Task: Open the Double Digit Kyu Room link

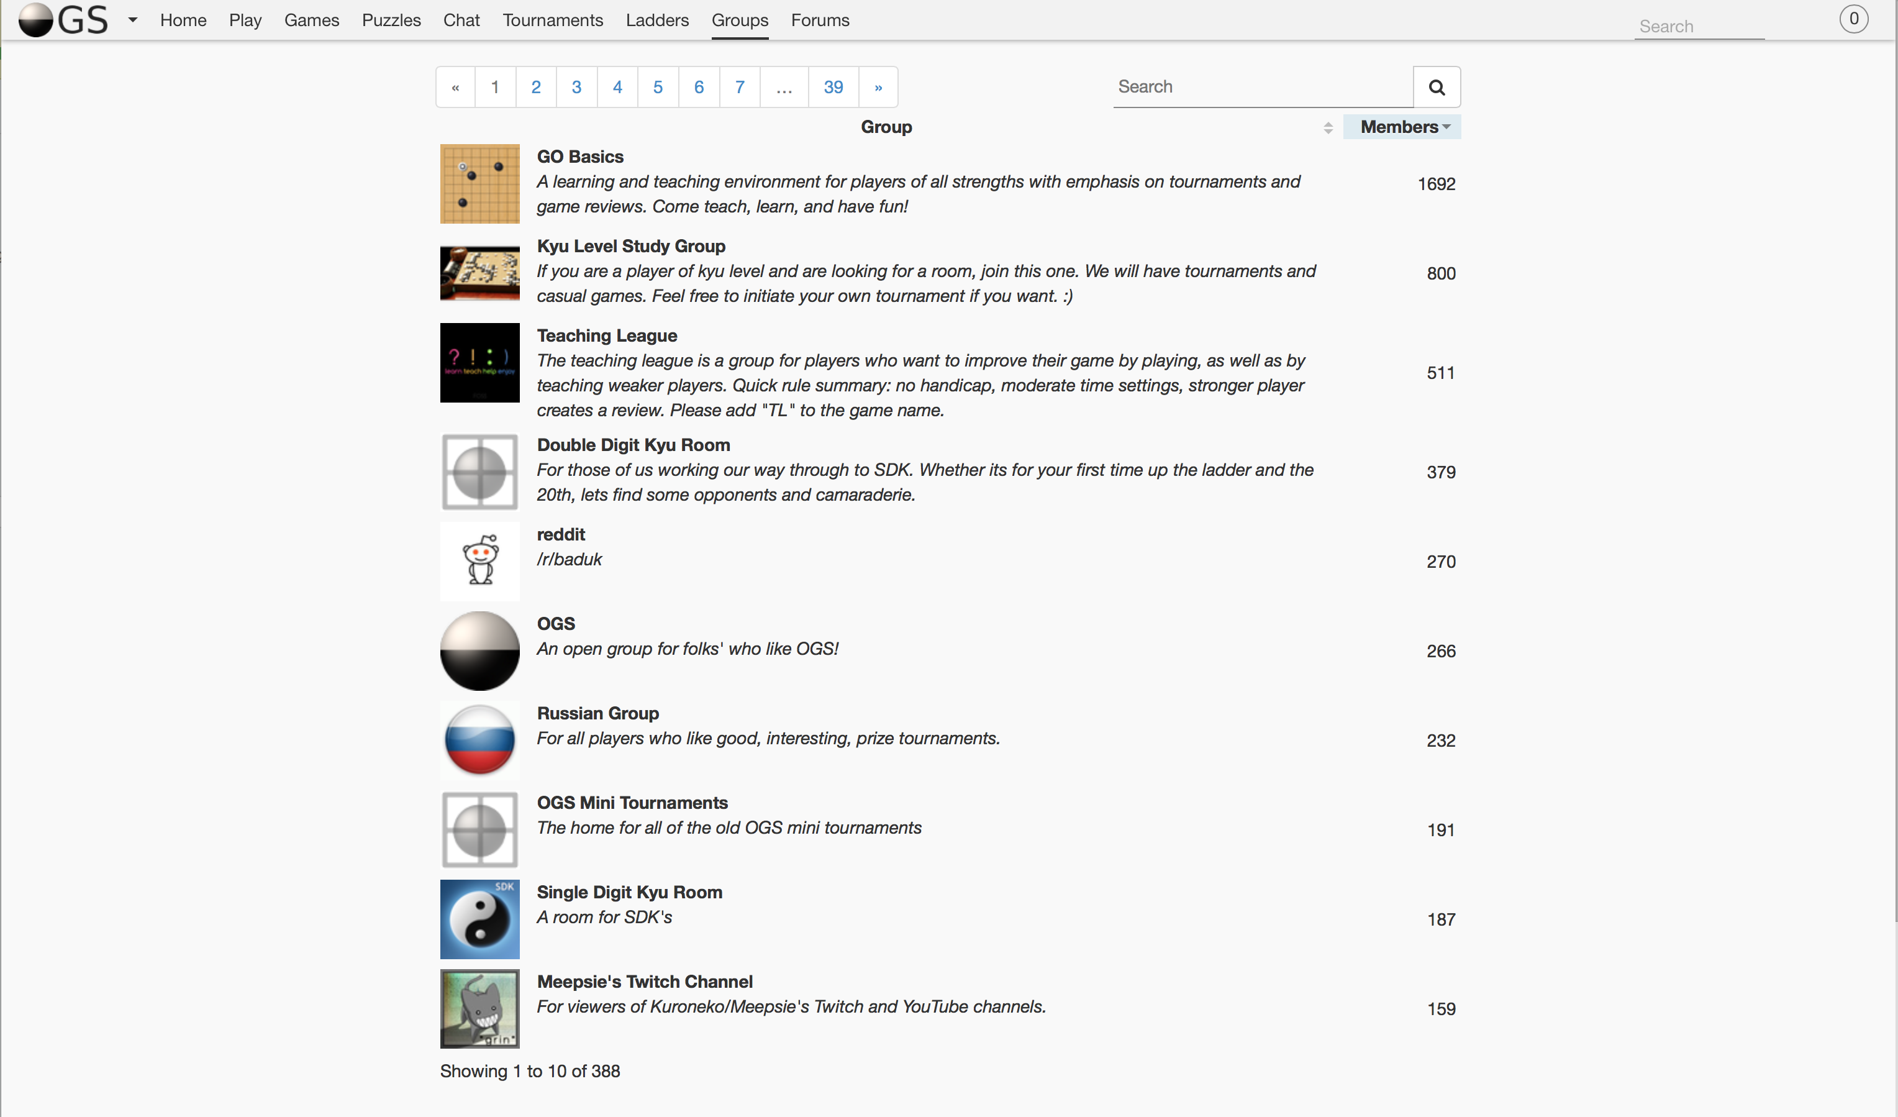Action: [633, 445]
